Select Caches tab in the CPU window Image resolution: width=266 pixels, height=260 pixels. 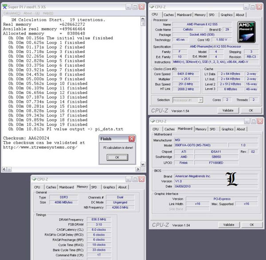(169, 15)
